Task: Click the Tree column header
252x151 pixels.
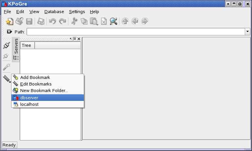Action: tap(27, 46)
